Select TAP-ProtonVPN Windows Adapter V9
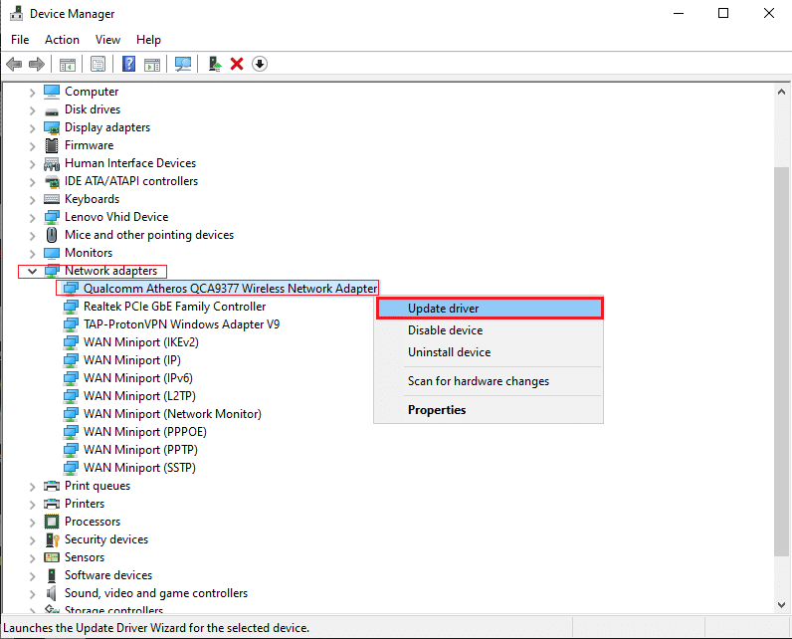Screen dimensions: 792x639 pyautogui.click(x=181, y=324)
